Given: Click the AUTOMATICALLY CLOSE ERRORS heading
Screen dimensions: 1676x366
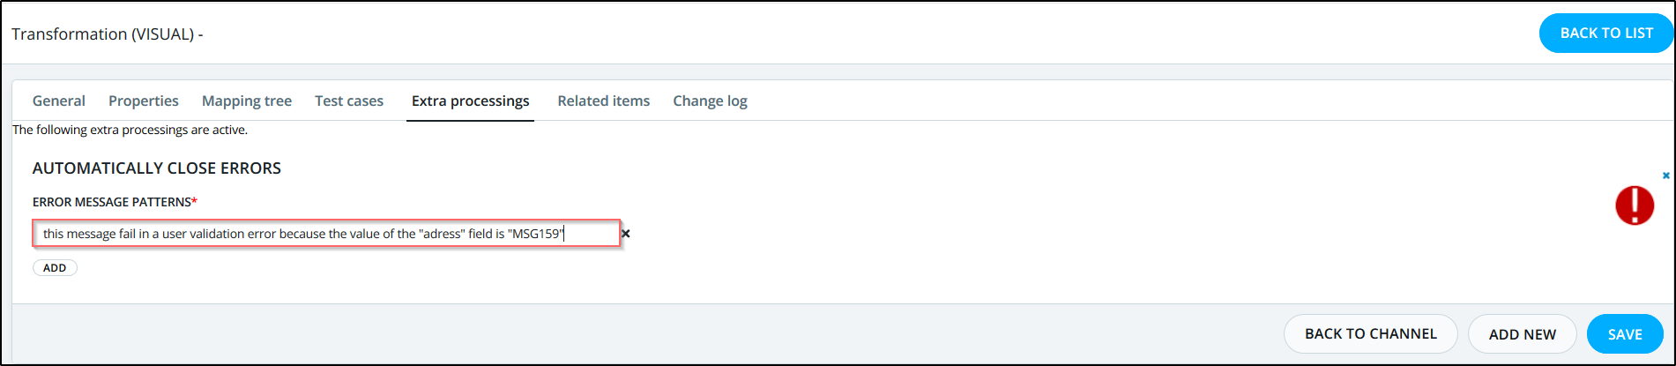Looking at the screenshot, I should 157,168.
